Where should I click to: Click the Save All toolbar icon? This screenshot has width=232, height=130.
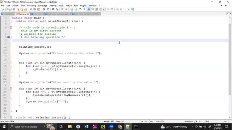point(14,9)
